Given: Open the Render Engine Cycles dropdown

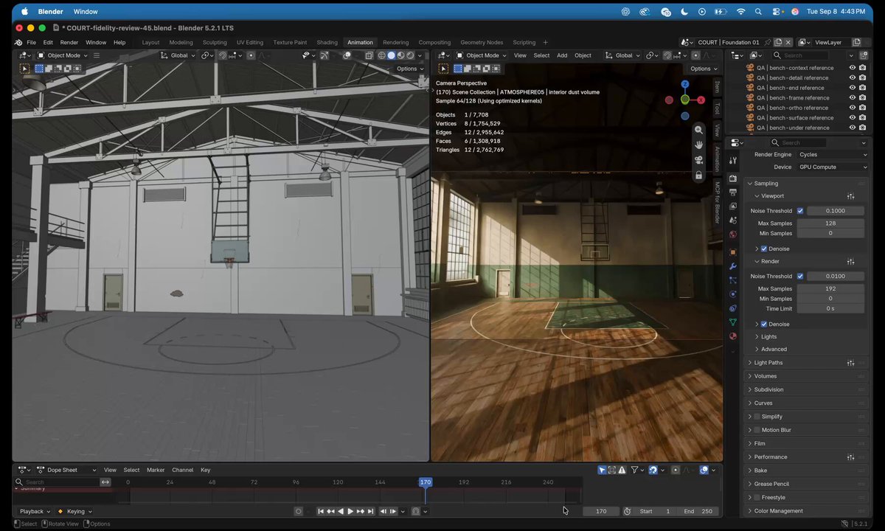Looking at the screenshot, I should [833, 155].
